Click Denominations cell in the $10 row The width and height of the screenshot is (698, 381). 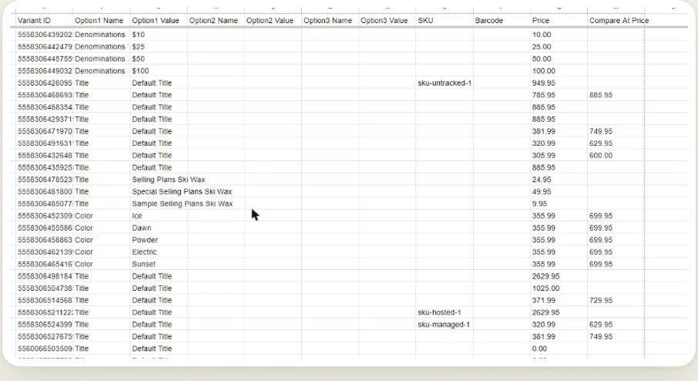(101, 34)
